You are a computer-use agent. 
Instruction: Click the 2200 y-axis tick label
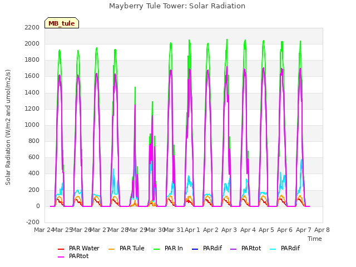[x=32, y=27]
